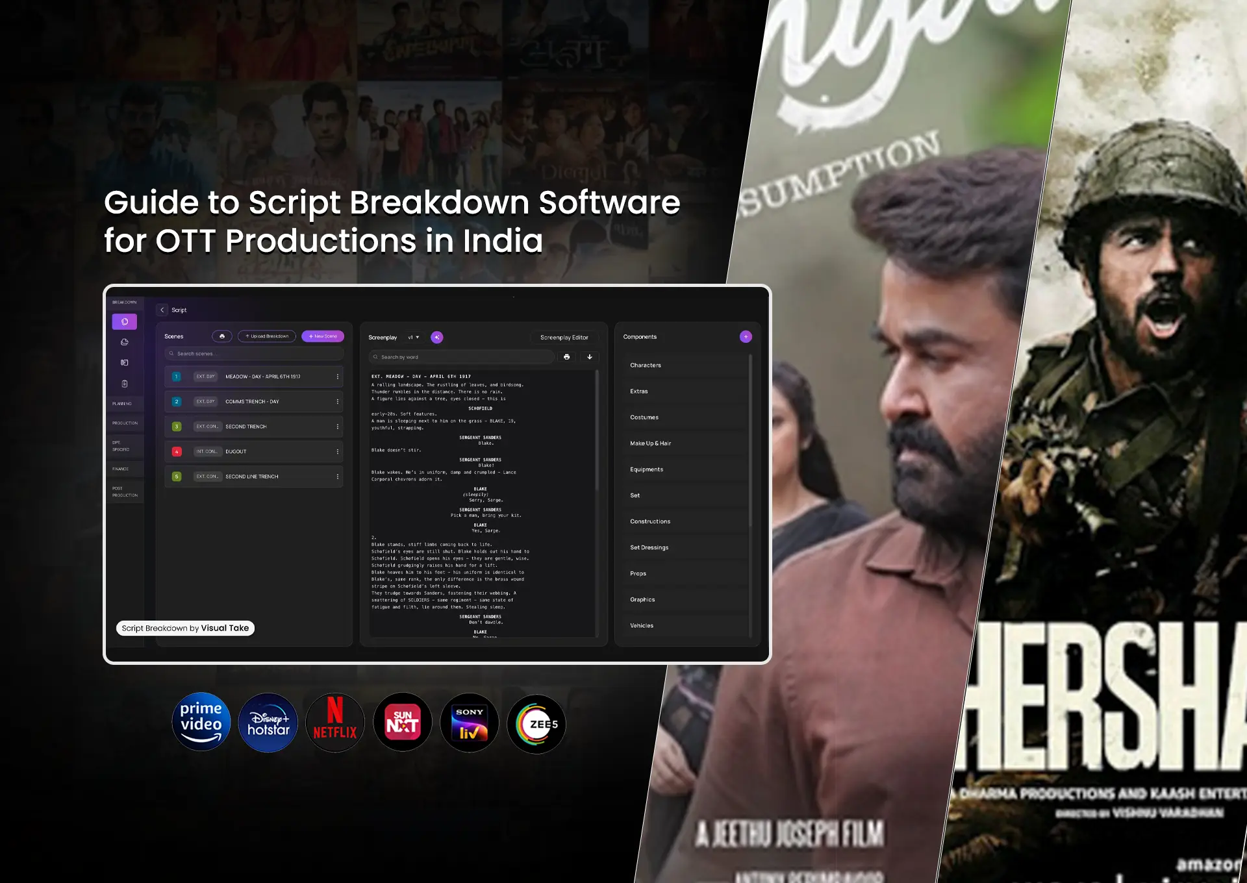Image resolution: width=1247 pixels, height=883 pixels.
Task: Click the EXT. DAY tag on Comms Trench
Action: 206,402
